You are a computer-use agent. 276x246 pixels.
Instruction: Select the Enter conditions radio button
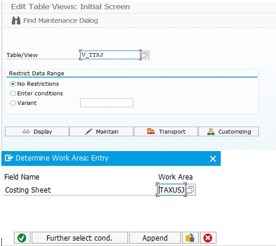pos(13,94)
